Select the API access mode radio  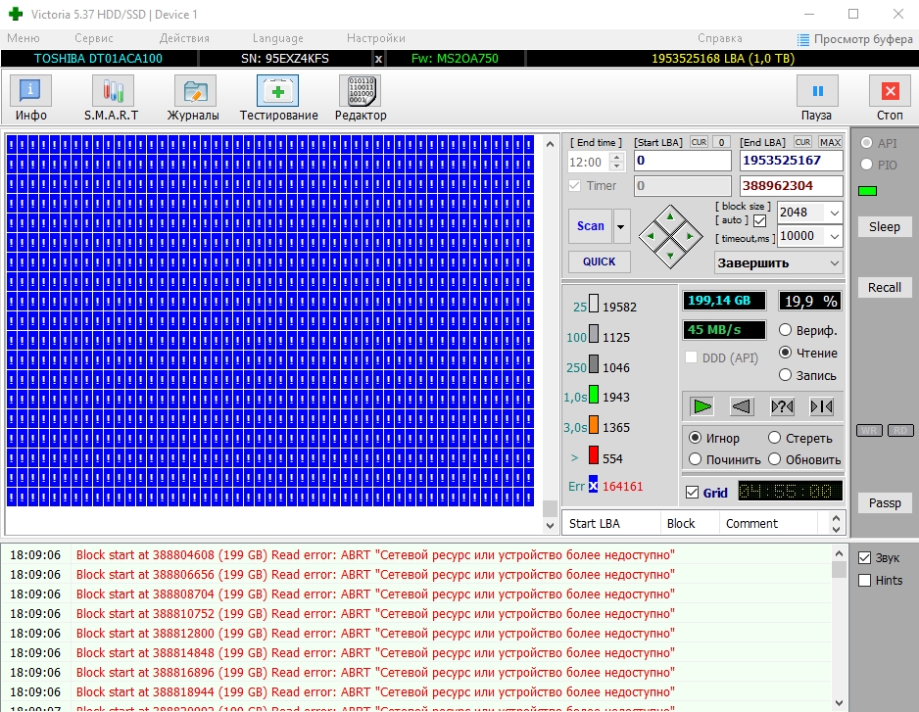[x=866, y=143]
